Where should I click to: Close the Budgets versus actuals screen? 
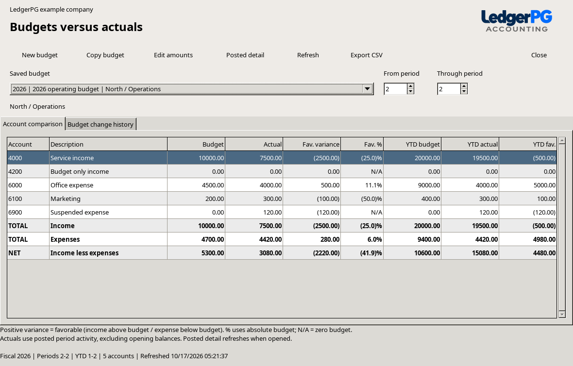pyautogui.click(x=539, y=55)
